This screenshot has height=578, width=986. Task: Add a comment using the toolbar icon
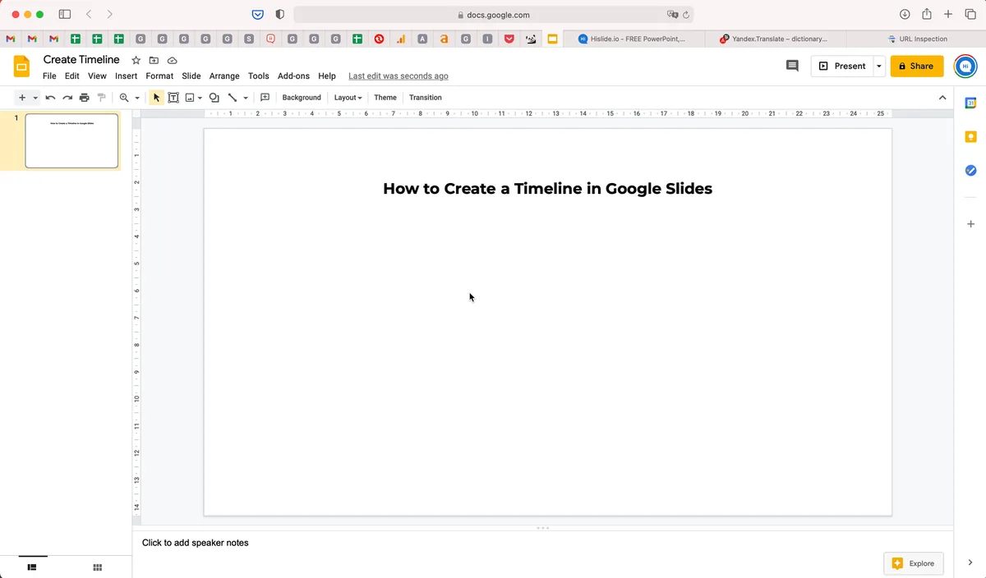tap(265, 98)
